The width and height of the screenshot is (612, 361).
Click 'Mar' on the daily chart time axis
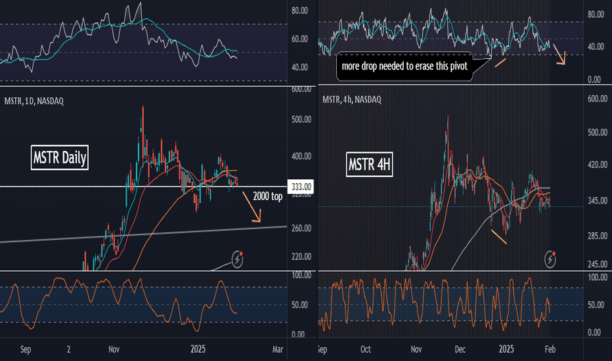coord(278,349)
